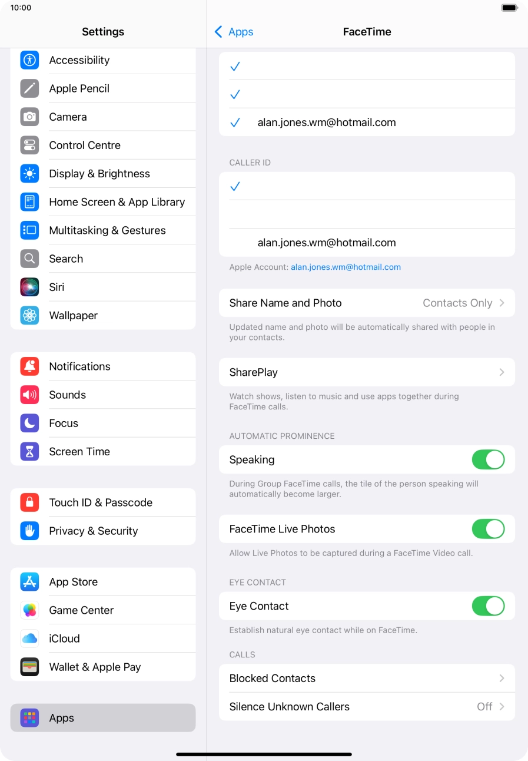Go back to Apps
Screen dimensions: 528x761
234,32
